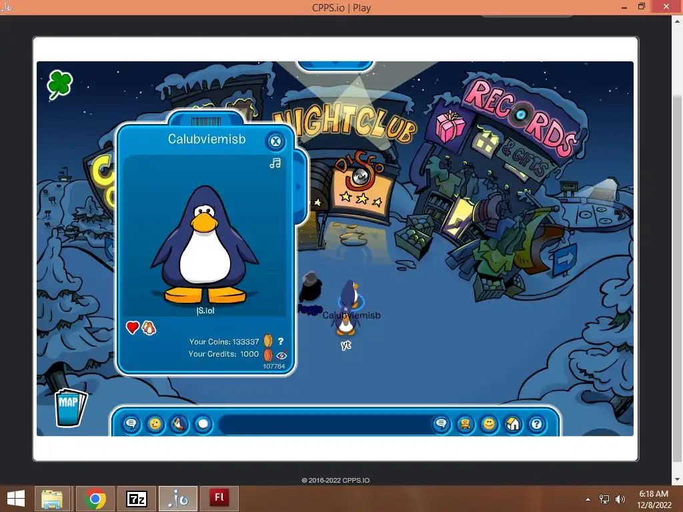Click the gold coin icon beside Your Coins

(x=268, y=341)
